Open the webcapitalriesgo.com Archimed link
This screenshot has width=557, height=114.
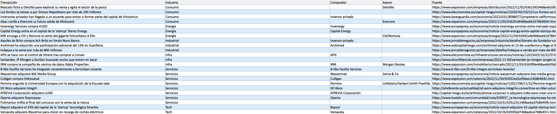click(494, 45)
